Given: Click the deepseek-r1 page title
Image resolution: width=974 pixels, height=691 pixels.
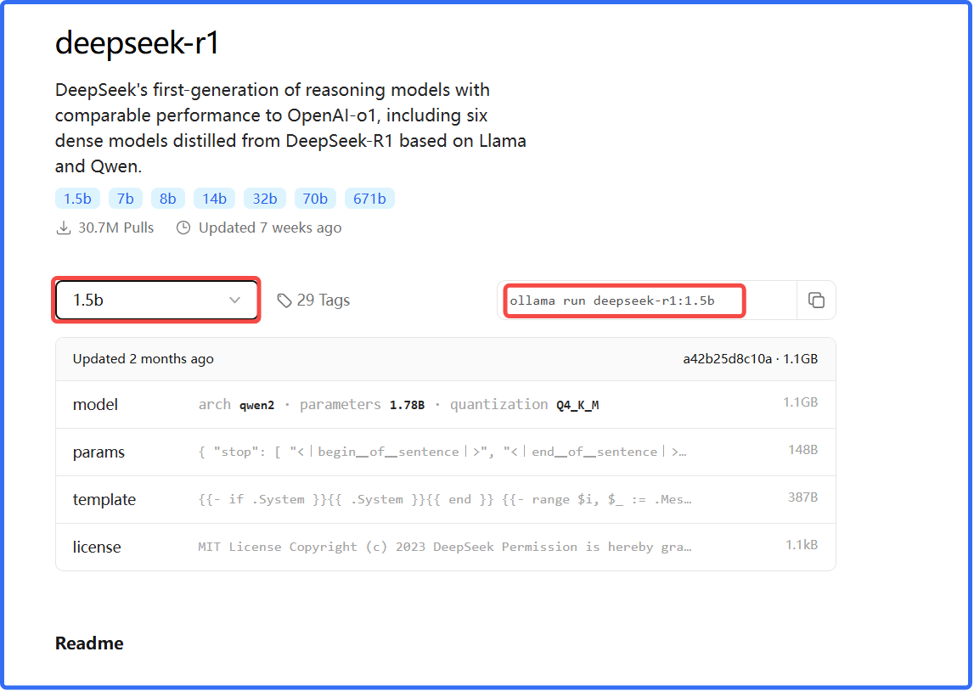Looking at the screenshot, I should pos(138,43).
